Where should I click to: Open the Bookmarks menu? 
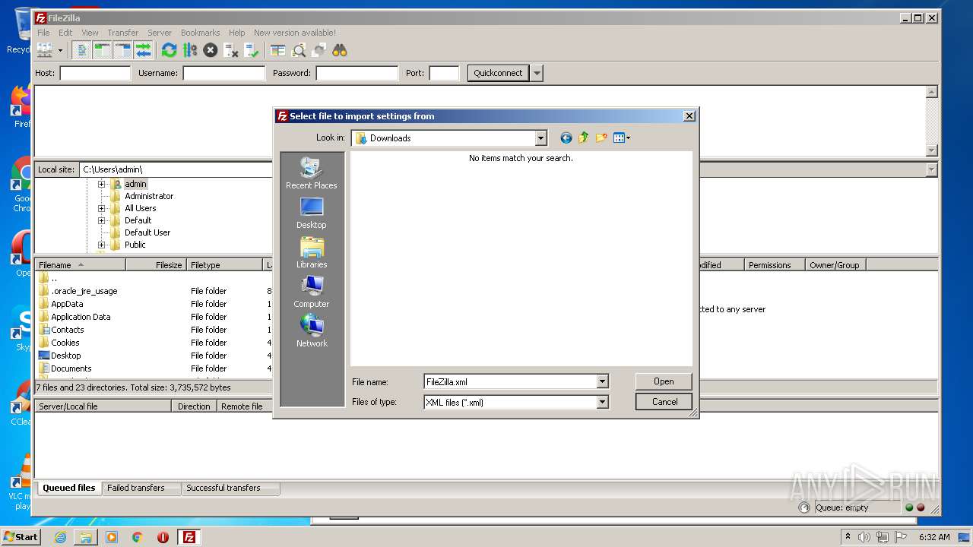200,33
